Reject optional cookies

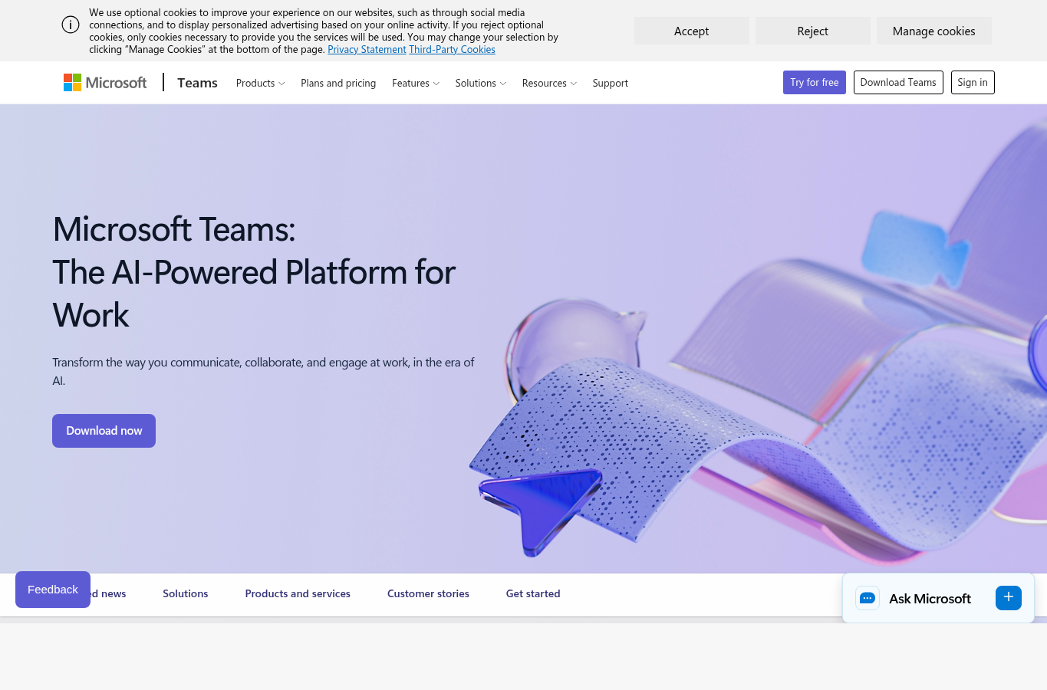(813, 31)
